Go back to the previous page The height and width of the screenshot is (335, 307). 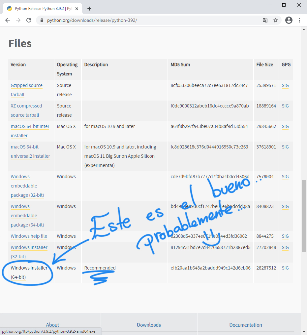click(8, 20)
